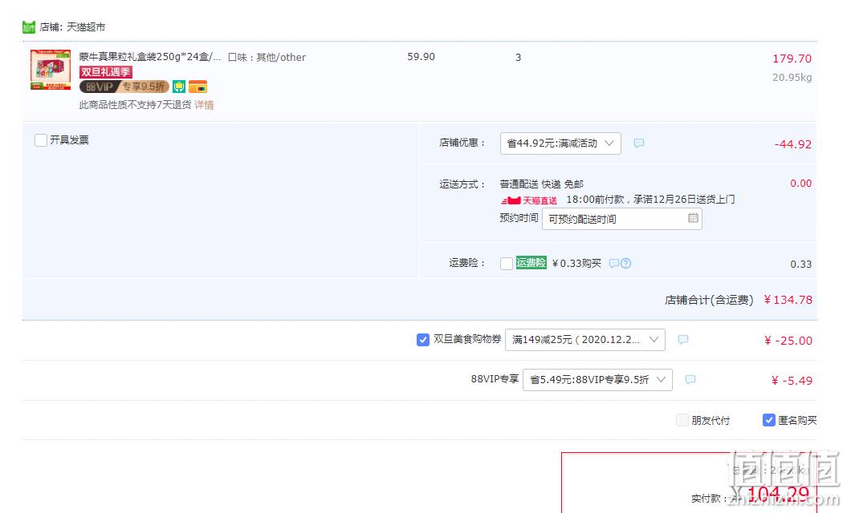Click the help question mark icon

point(625,263)
